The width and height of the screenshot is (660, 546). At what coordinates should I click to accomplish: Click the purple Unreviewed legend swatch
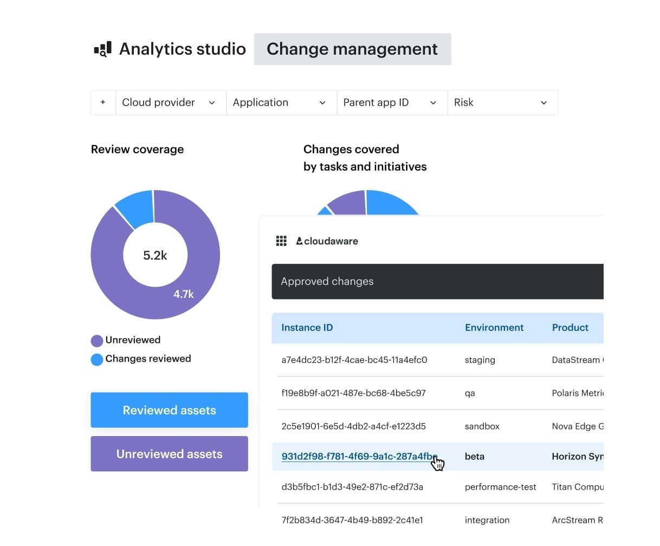tap(97, 341)
